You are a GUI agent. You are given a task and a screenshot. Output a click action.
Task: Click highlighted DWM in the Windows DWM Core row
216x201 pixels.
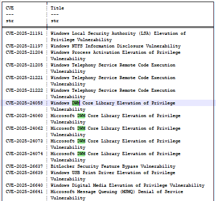coord(76,103)
